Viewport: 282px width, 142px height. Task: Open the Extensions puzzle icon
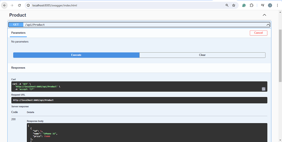tap(251, 5)
